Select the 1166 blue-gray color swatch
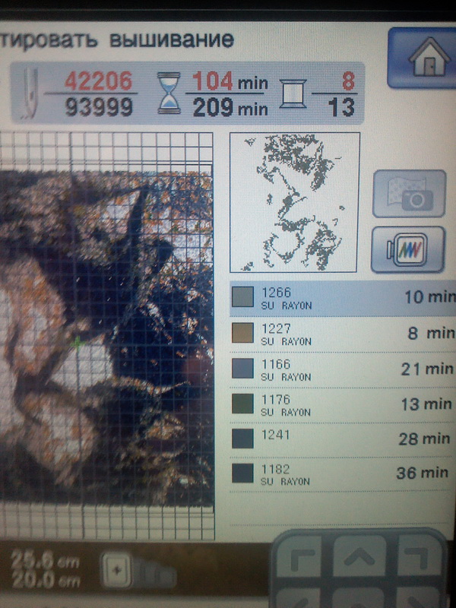This screenshot has height=608, width=456. coord(242,369)
